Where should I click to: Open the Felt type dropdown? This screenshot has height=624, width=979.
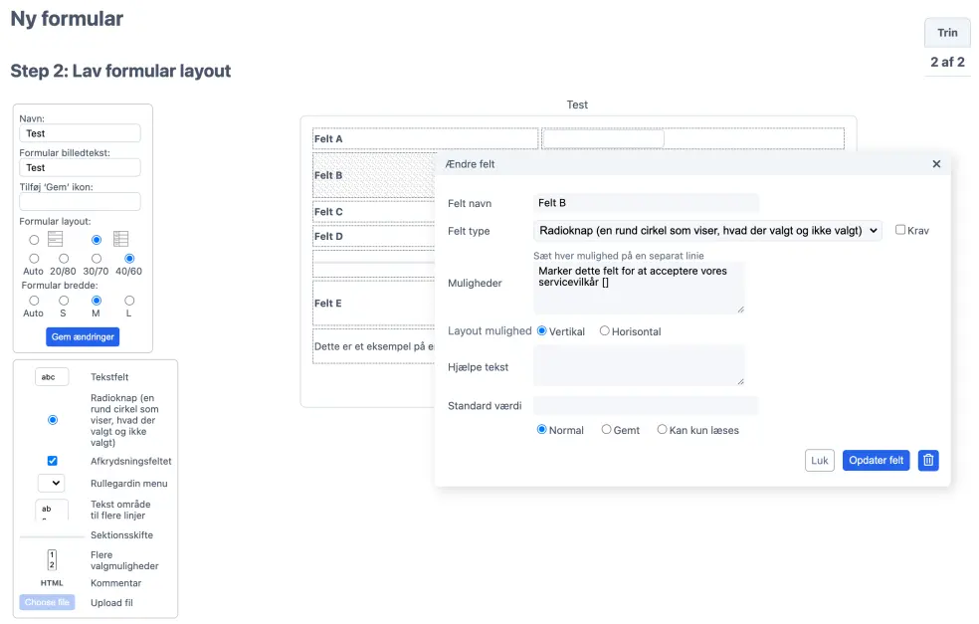pyautogui.click(x=707, y=231)
